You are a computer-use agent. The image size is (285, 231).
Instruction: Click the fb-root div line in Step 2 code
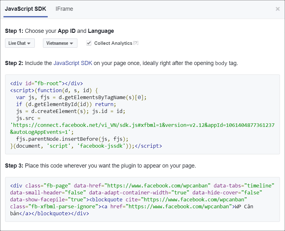46,83
